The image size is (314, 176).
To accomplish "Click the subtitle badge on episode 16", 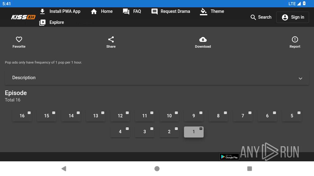I will point(29,113).
